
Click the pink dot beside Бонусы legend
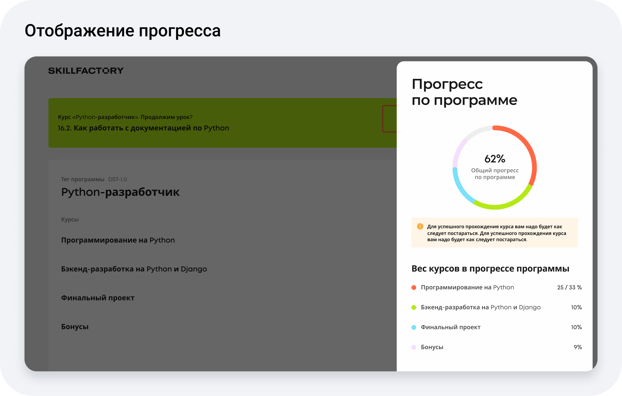(x=414, y=347)
